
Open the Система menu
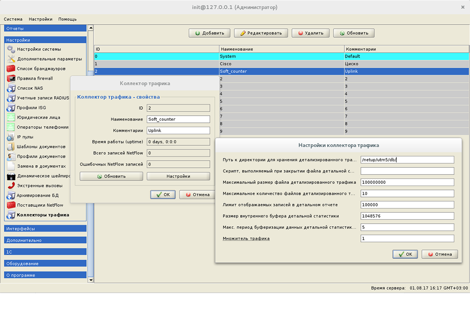pos(13,19)
